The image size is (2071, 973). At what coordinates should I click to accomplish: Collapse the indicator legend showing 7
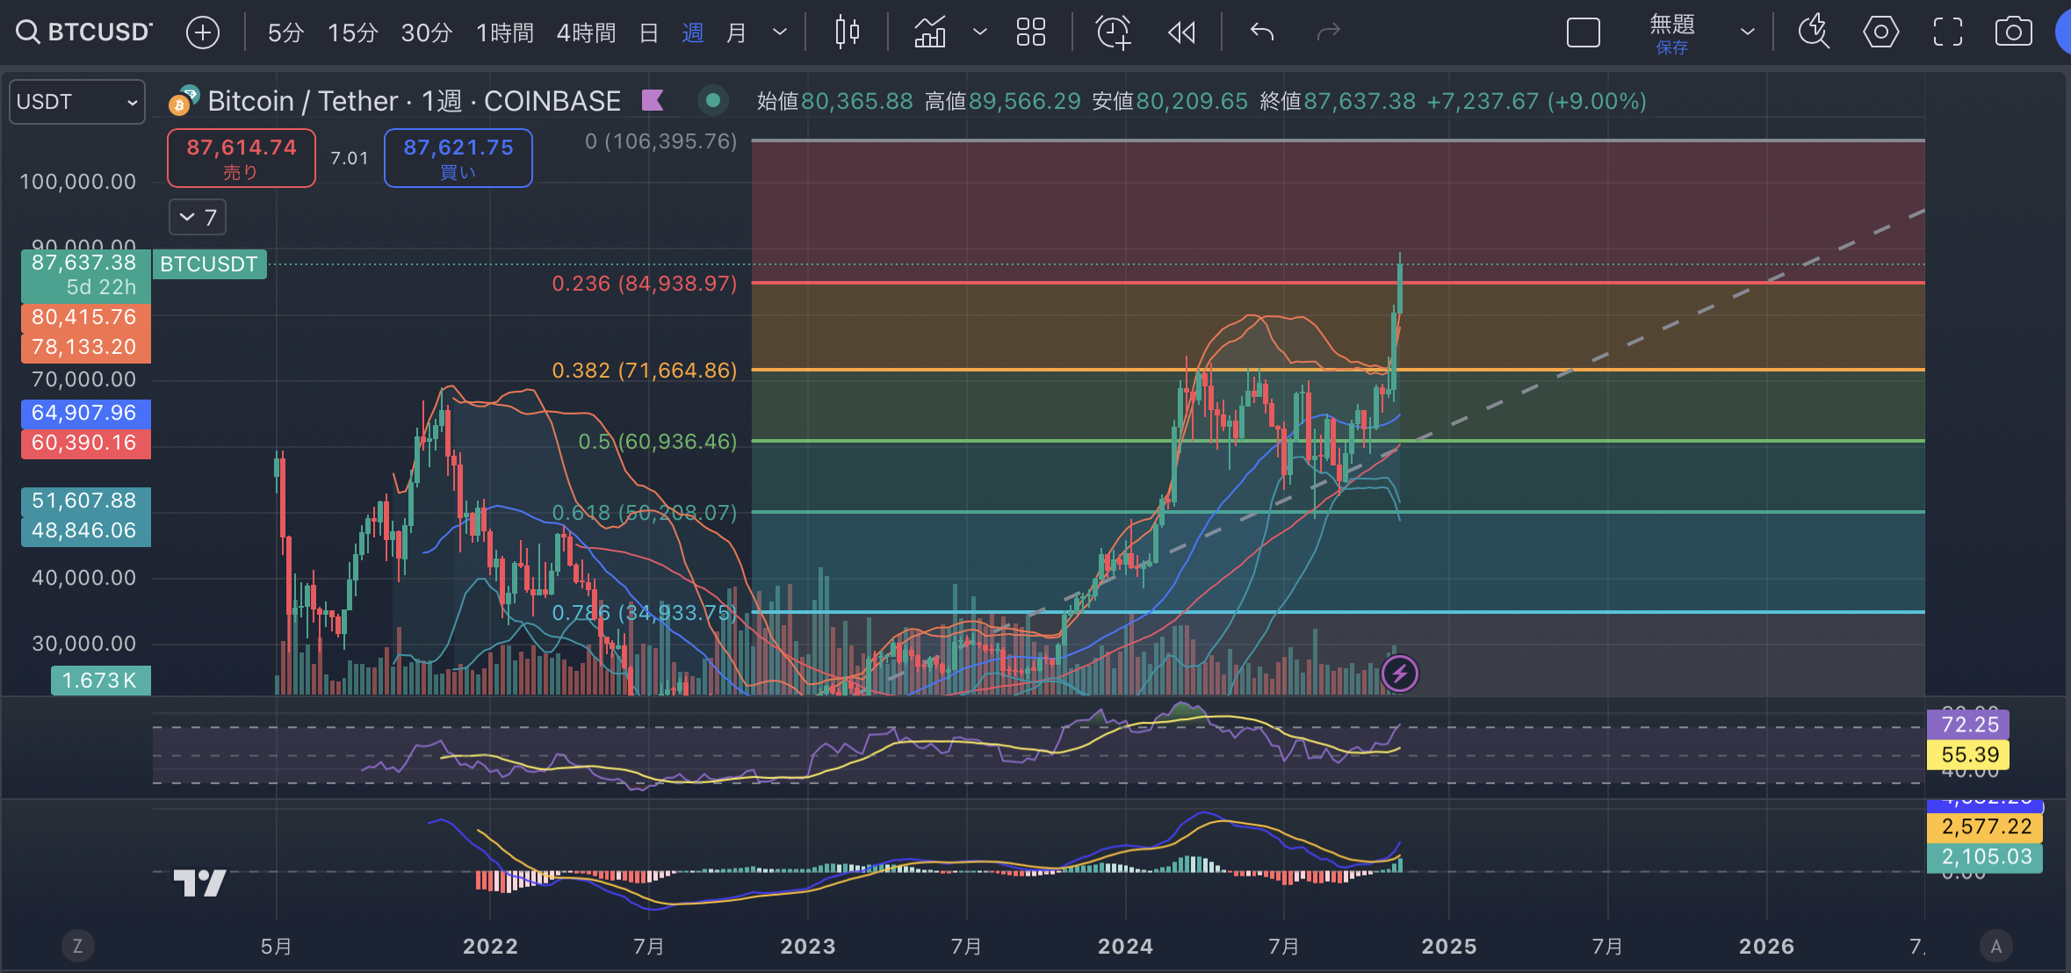(198, 217)
